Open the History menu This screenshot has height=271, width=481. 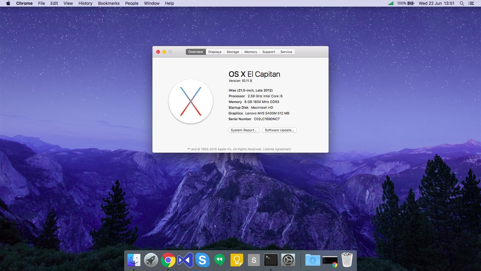point(85,3)
